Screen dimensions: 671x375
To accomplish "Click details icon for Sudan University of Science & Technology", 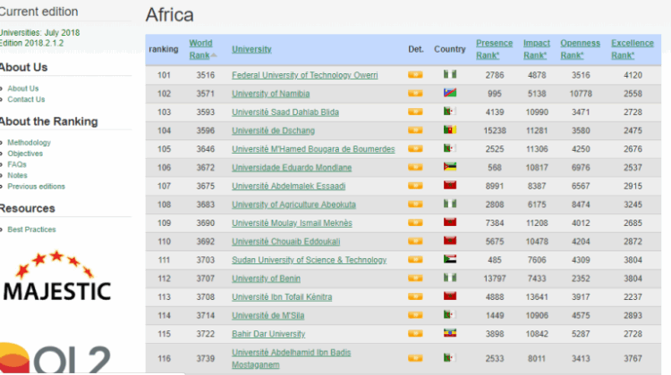I will tap(415, 260).
